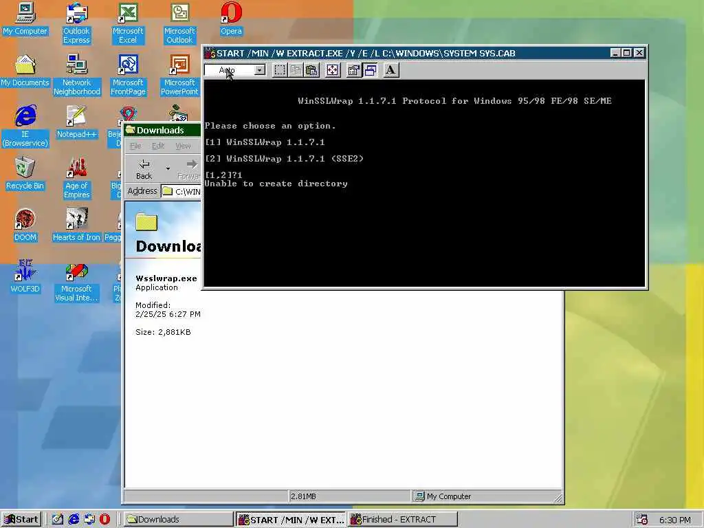The width and height of the screenshot is (704, 528).
Task: Click Downloads folder icon in web view
Action: tap(146, 222)
